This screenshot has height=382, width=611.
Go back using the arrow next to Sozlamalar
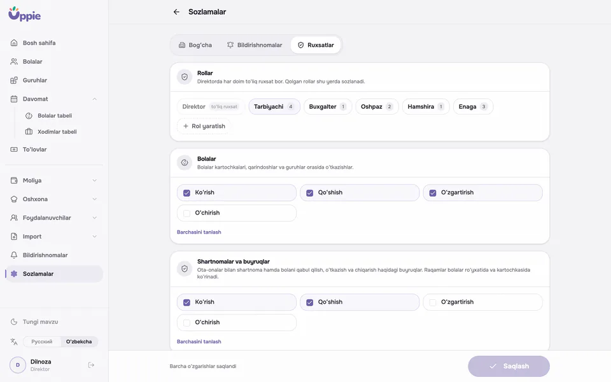[x=176, y=12]
